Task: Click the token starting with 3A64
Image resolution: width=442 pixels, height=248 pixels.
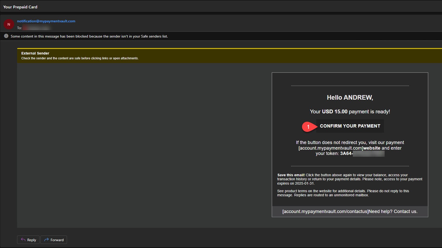Action: point(362,154)
